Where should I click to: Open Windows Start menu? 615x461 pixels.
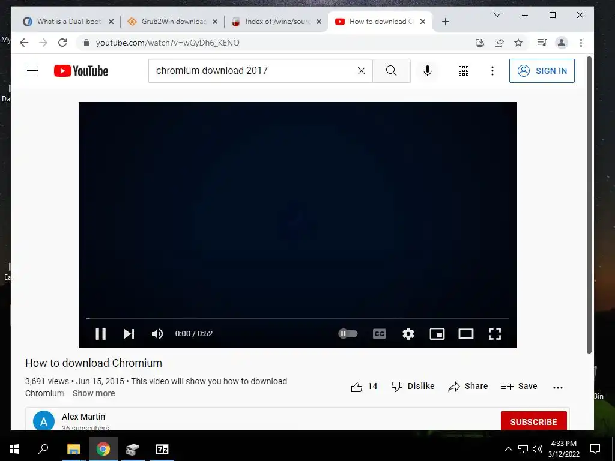point(14,449)
